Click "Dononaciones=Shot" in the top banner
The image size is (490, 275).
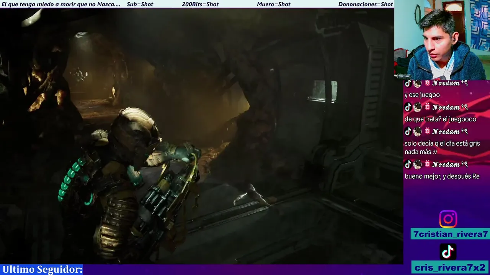[x=366, y=4]
